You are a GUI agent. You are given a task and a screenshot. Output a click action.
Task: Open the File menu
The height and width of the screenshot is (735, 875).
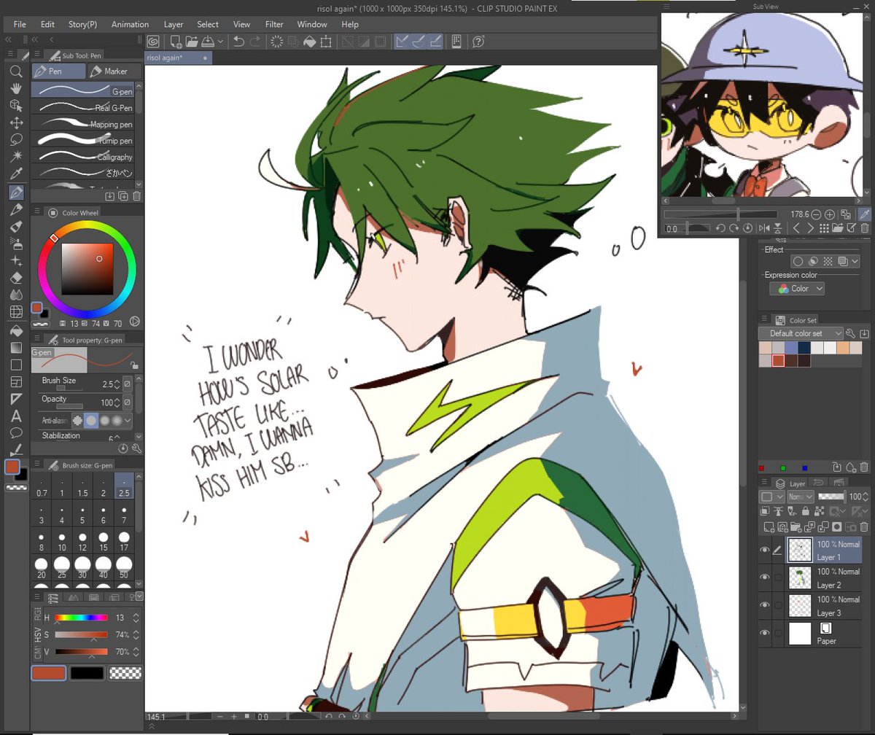pos(20,24)
